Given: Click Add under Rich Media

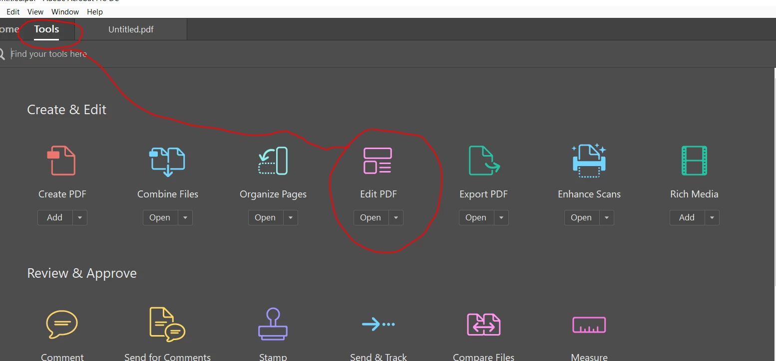Looking at the screenshot, I should 687,218.
